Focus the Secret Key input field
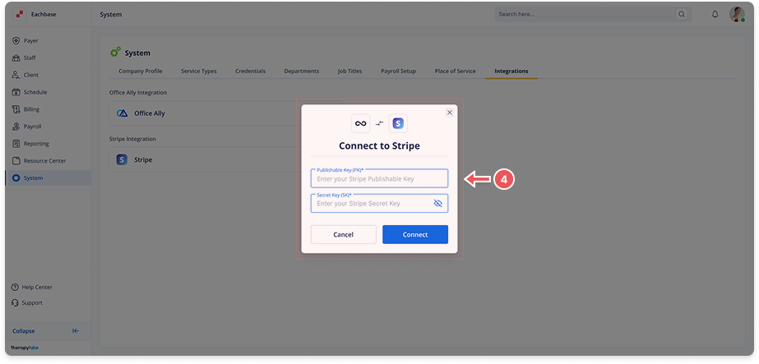 coord(380,204)
